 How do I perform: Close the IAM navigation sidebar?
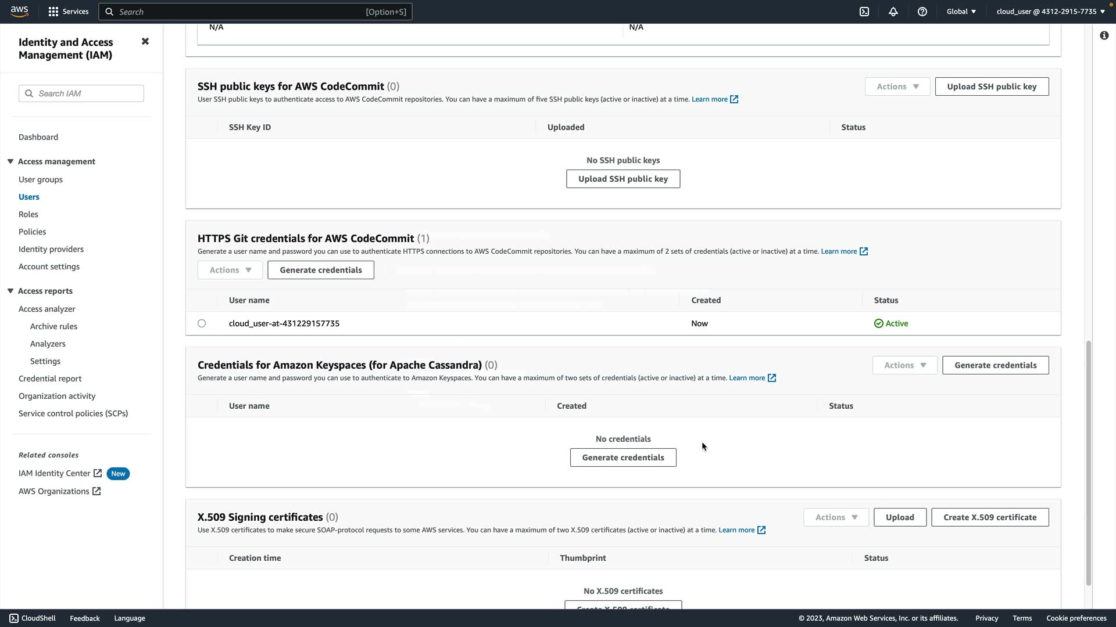(x=145, y=41)
